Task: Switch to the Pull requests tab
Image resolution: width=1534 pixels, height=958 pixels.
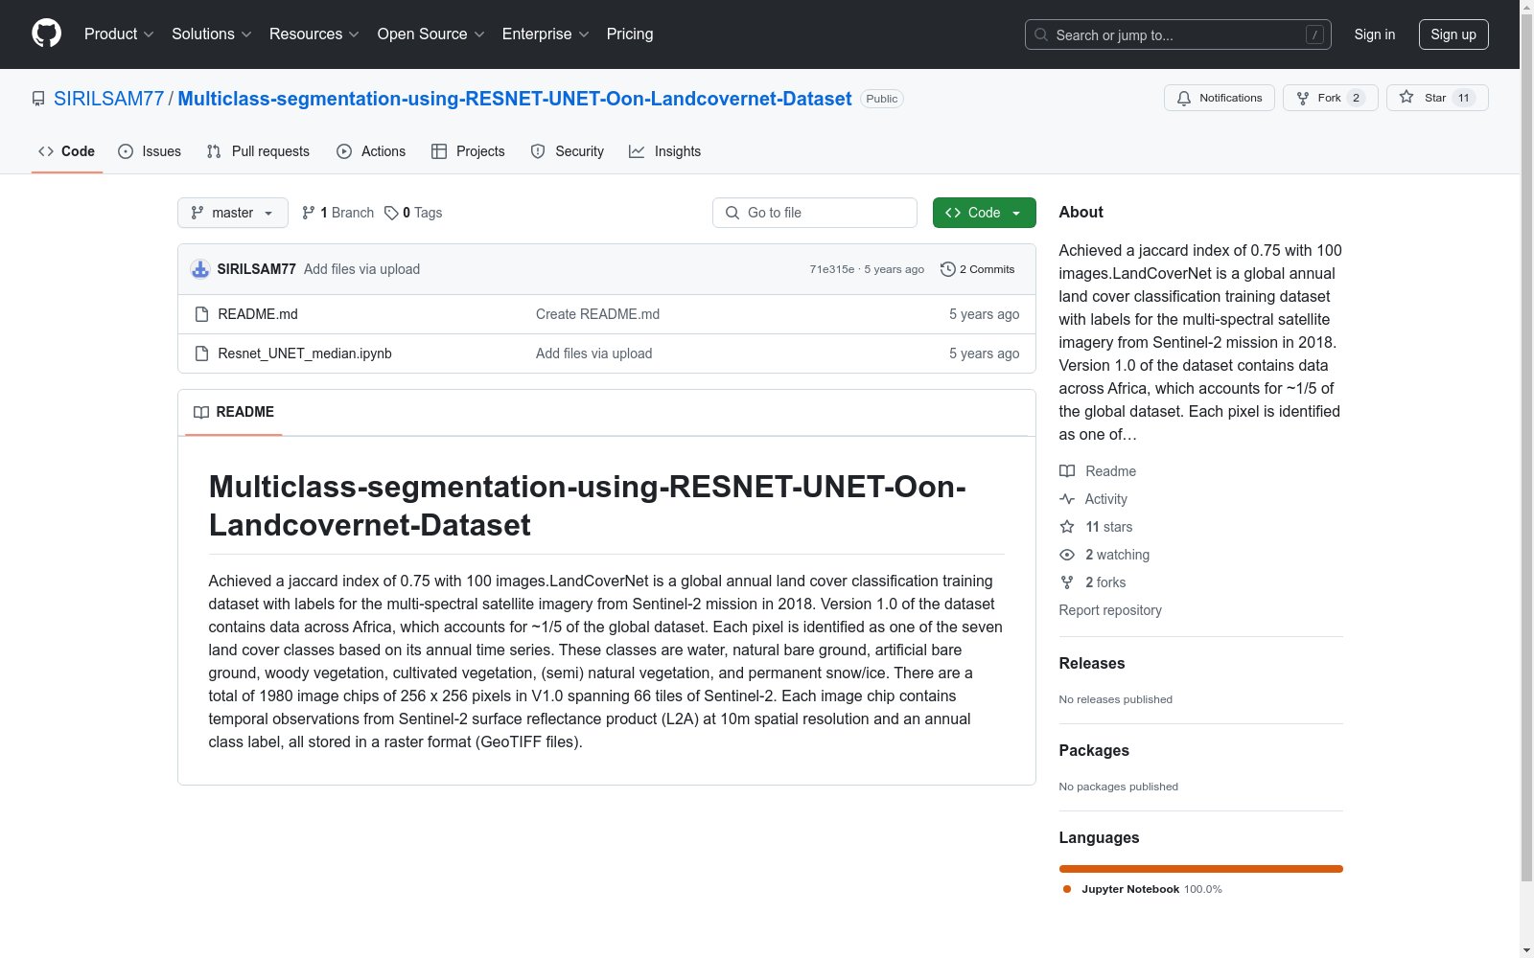Action: tap(258, 151)
